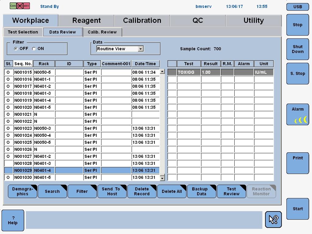Select sample row N001024
Image resolution: width=312 pixels, height=234 pixels.
[x=82, y=135]
